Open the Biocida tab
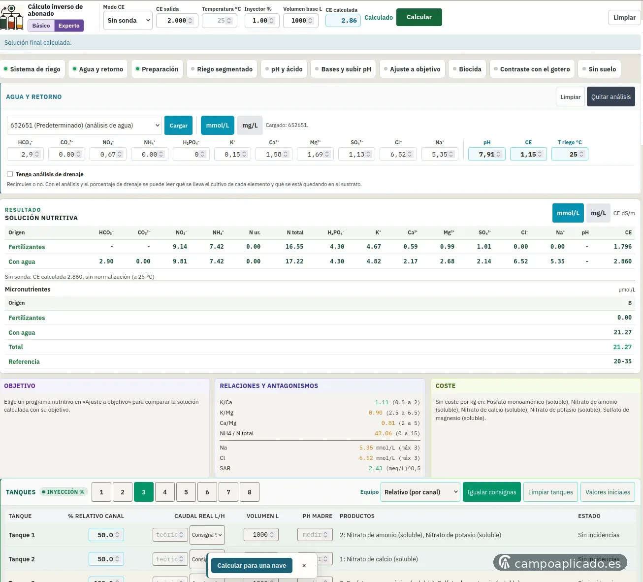643x582 pixels. [x=468, y=69]
